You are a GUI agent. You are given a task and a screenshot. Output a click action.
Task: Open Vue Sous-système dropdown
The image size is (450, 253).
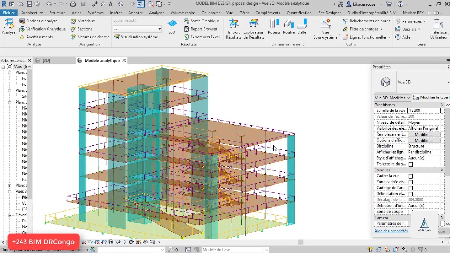coord(327,29)
